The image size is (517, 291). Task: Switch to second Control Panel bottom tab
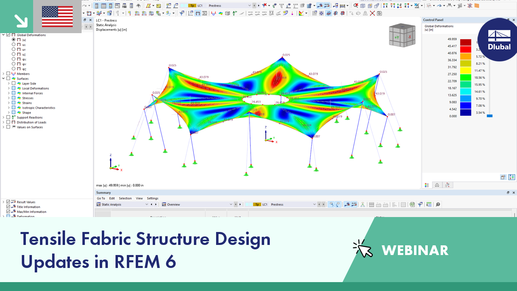(x=437, y=185)
